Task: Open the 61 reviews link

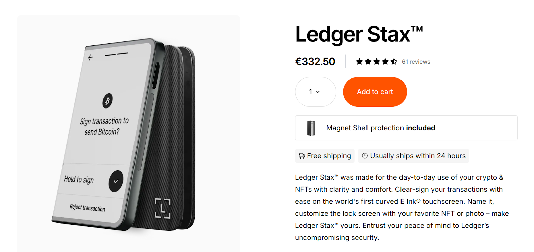Action: (x=416, y=62)
